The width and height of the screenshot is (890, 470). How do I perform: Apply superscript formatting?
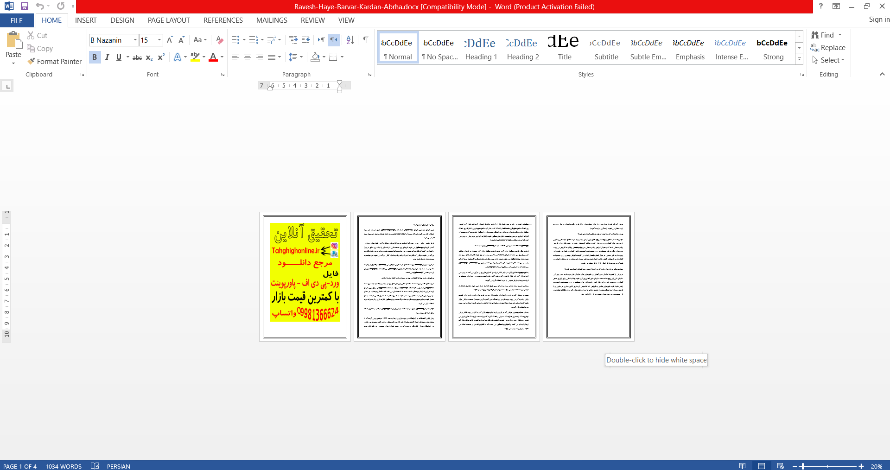coord(161,57)
